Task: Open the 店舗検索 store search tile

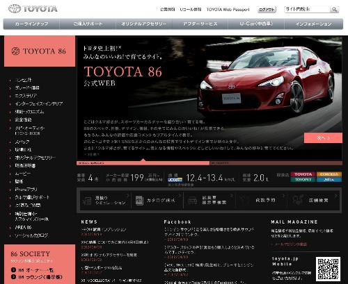Action: (x=313, y=200)
